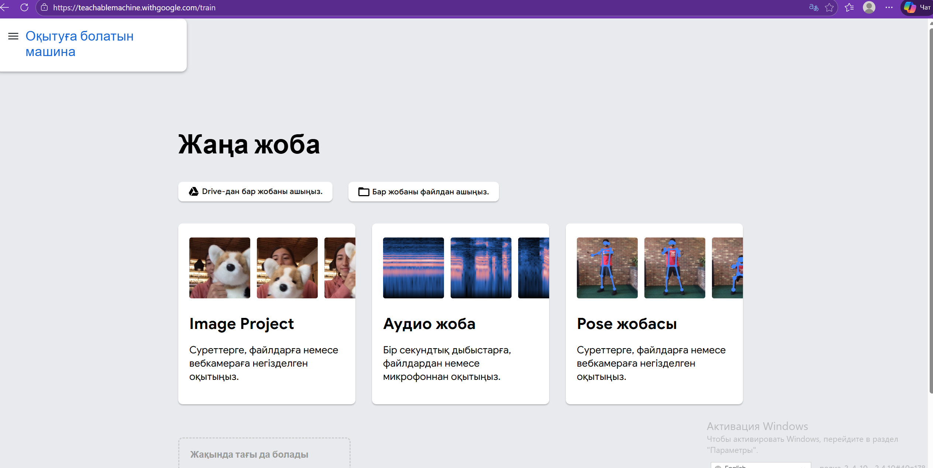Click the browser refresh icon
Image resolution: width=933 pixels, height=468 pixels.
[x=24, y=7]
